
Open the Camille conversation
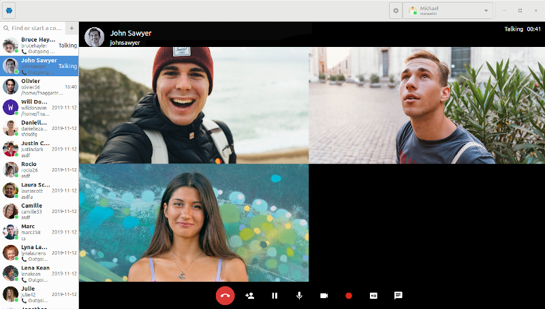(x=40, y=211)
